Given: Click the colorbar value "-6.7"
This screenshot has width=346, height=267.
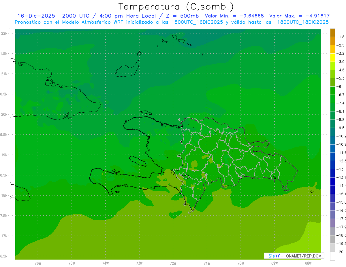Looking at the screenshot, I should tap(341, 95).
